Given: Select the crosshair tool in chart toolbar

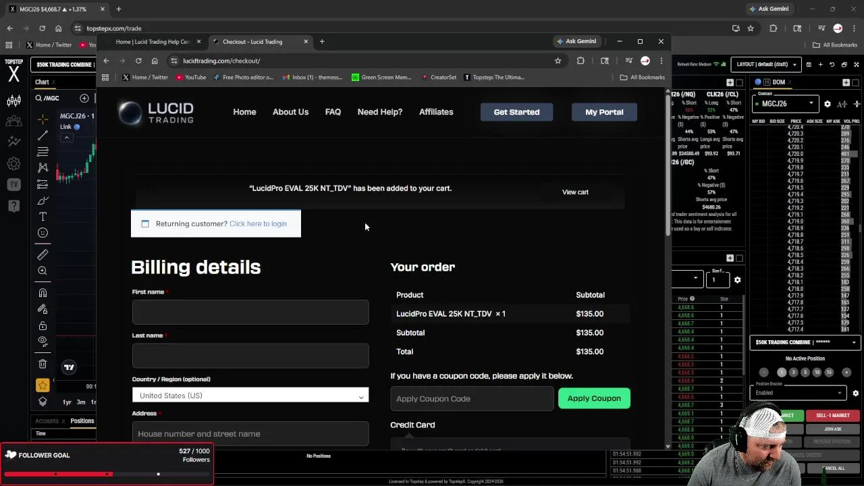Looking at the screenshot, I should 43,119.
